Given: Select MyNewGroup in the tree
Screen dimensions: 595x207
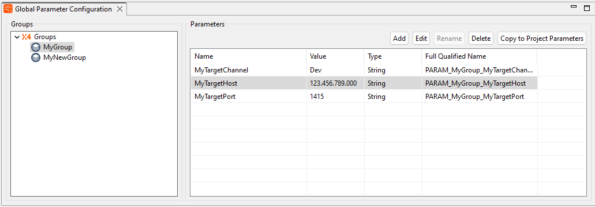Looking at the screenshot, I should (65, 58).
